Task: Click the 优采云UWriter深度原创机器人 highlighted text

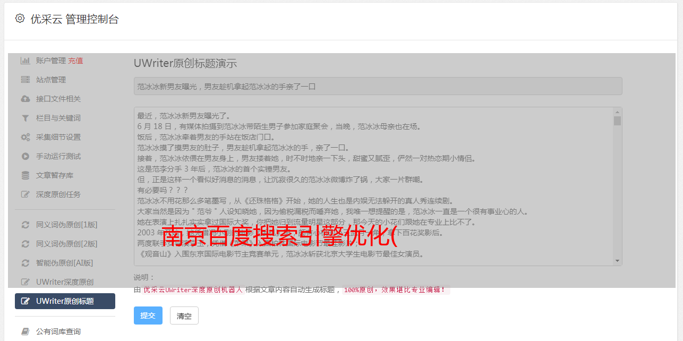Action: coord(193,290)
